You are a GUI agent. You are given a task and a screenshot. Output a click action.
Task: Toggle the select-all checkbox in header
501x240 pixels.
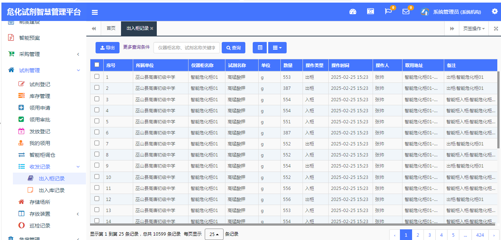(97, 65)
